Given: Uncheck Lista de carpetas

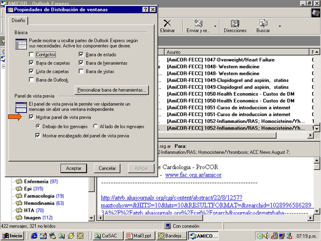Looking at the screenshot, I should [31, 71].
